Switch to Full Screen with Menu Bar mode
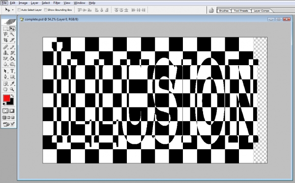Viewport: 295px width, 183px height. tap(9, 118)
